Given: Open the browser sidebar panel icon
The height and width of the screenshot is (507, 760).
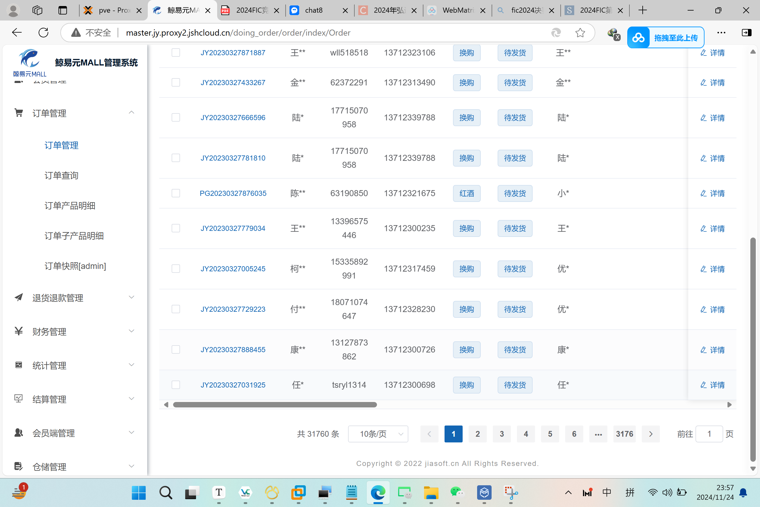Looking at the screenshot, I should 746,33.
